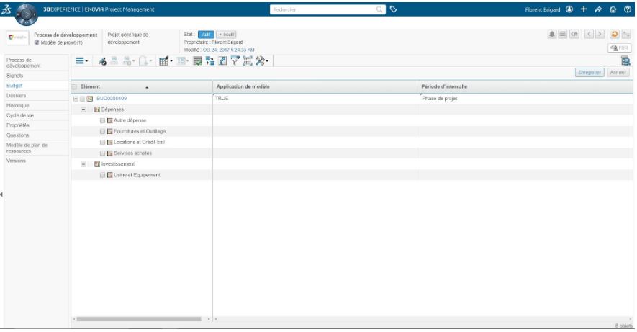Click the search magnifier icon
The image size is (637, 332).
379,9
